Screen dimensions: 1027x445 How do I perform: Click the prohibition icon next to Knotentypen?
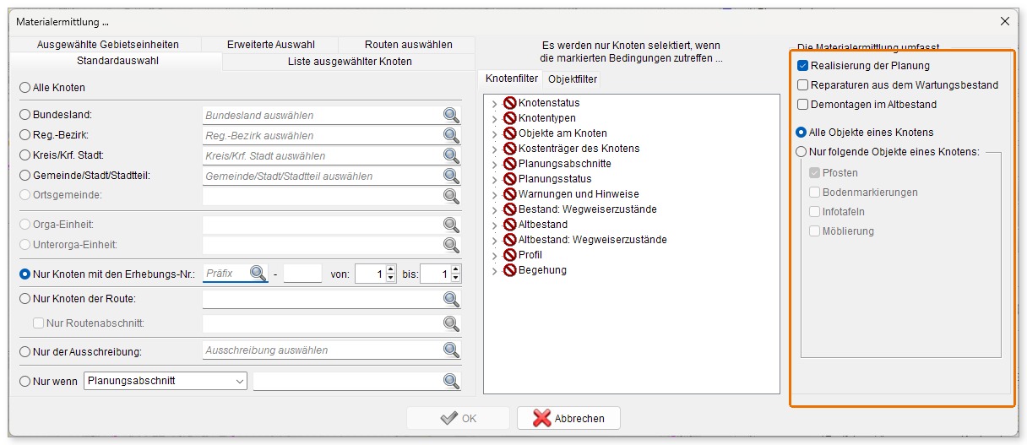(509, 118)
